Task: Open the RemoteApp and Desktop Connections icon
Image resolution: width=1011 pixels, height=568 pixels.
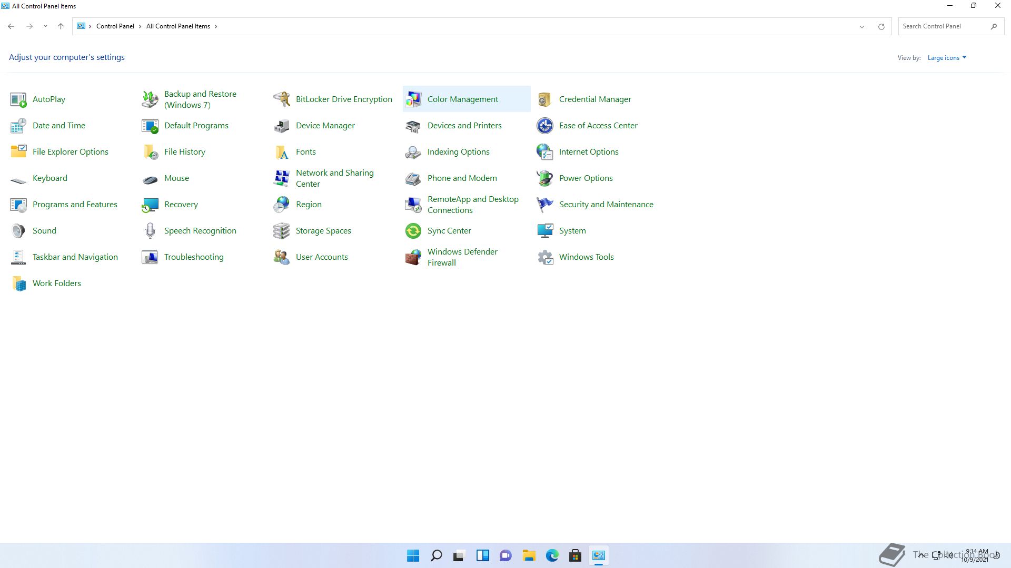Action: click(x=413, y=205)
